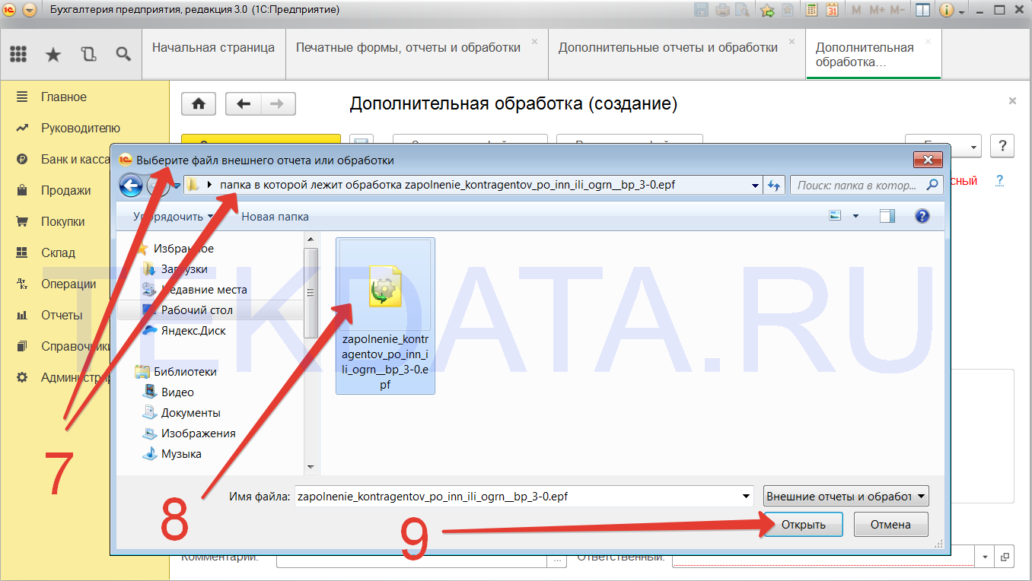Click the Покупки cart icon in sidebar
Image resolution: width=1032 pixels, height=581 pixels.
22,221
